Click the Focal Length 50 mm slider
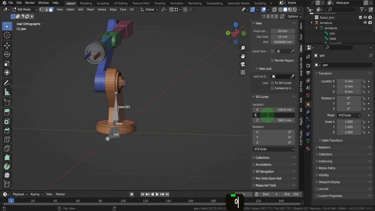375x211 pixels. tap(282, 31)
